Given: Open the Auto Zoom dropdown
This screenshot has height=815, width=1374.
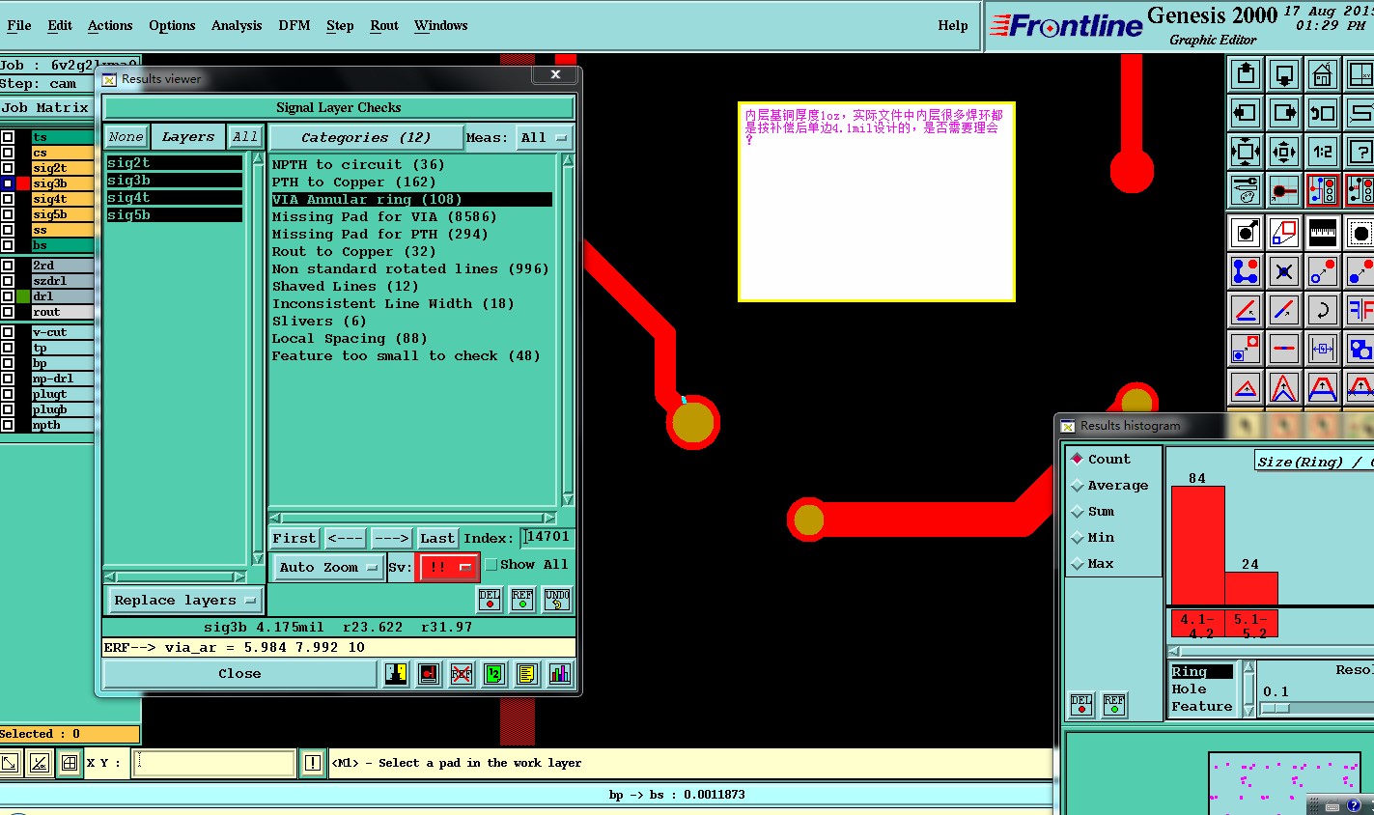Looking at the screenshot, I should point(327,567).
